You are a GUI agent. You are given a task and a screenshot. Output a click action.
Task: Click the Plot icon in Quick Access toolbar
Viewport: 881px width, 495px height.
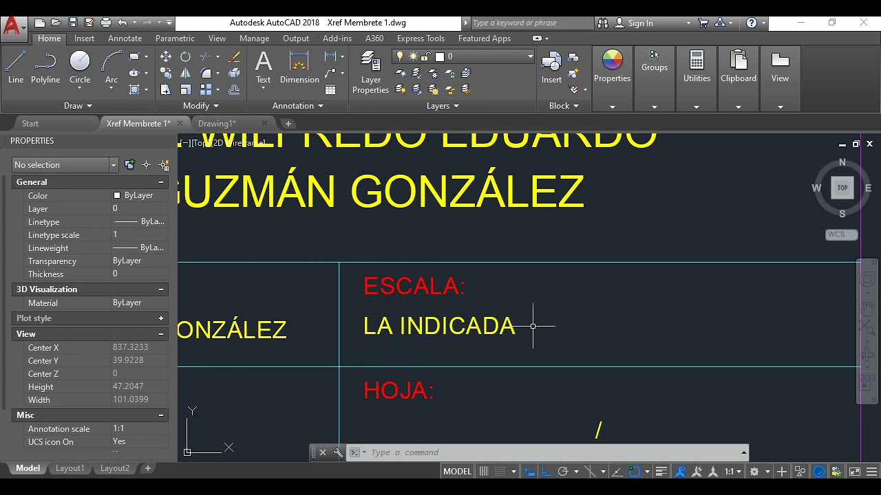pyautogui.click(x=106, y=23)
